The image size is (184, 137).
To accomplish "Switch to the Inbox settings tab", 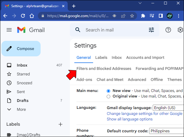I will 117,57.
